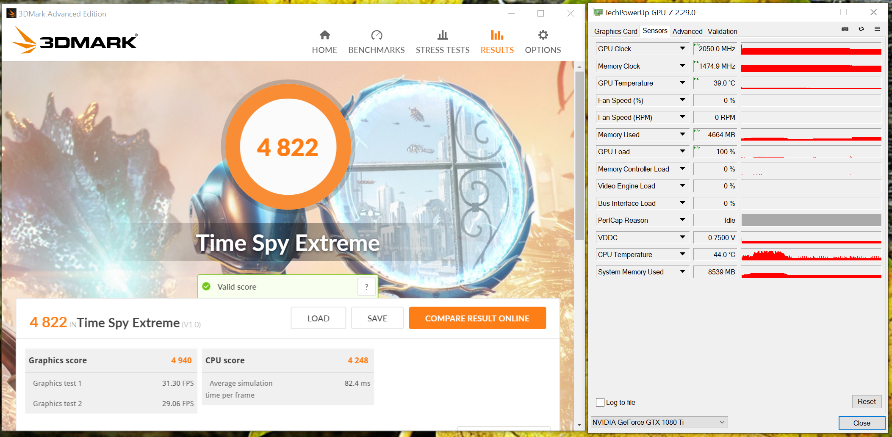The width and height of the screenshot is (892, 437).
Task: Click the Results orange bars icon
Action: pos(497,35)
